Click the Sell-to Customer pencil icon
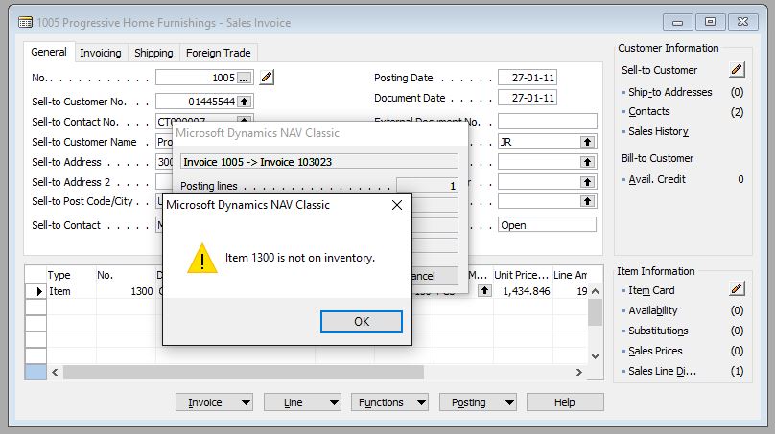Image resolution: width=775 pixels, height=434 pixels. 737,70
